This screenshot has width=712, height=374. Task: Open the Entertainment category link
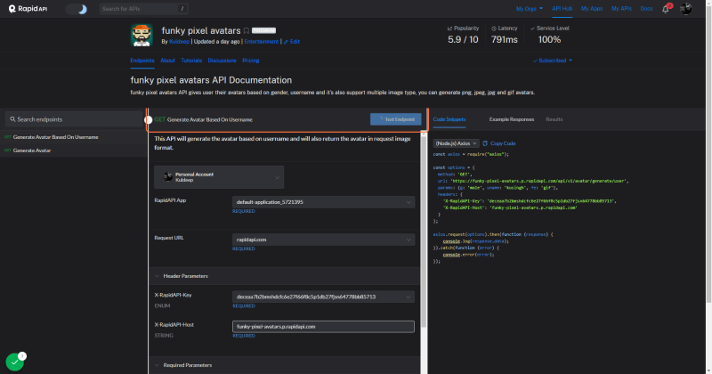pyautogui.click(x=262, y=41)
